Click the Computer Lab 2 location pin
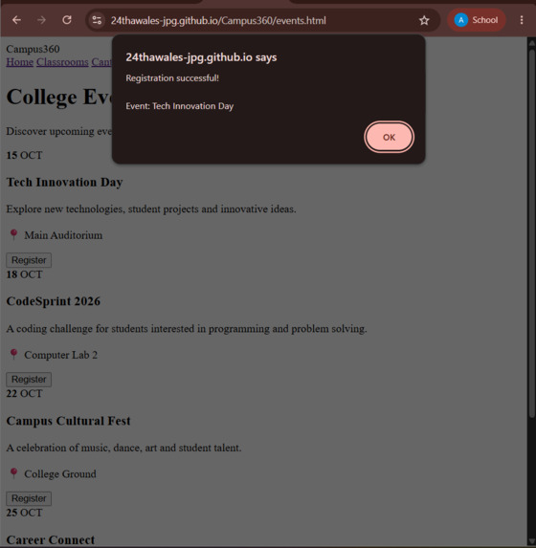This screenshot has width=536, height=548. pos(13,354)
